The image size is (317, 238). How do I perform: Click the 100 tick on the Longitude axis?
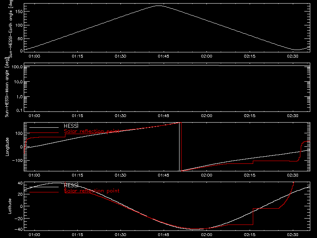pyautogui.click(x=19, y=133)
